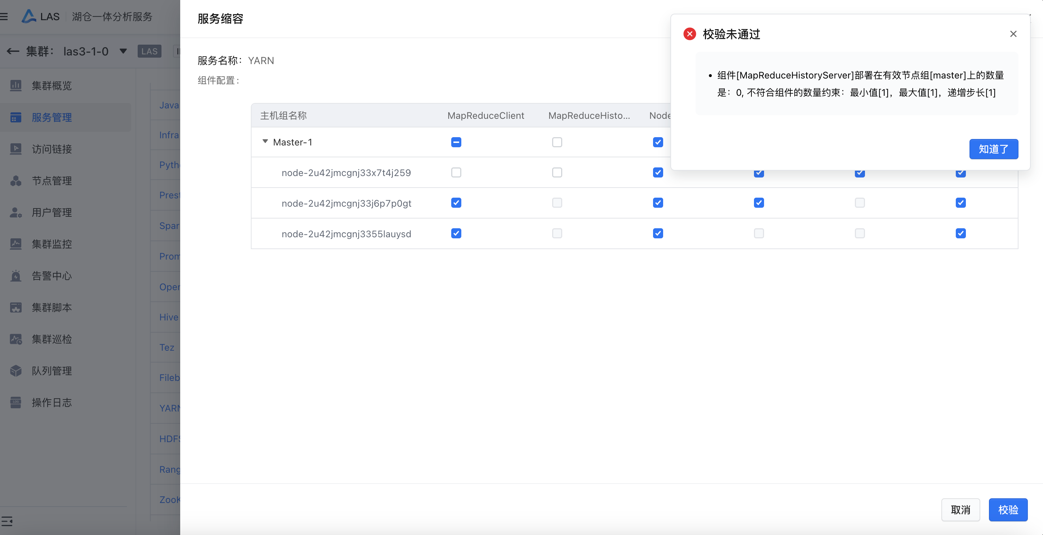Click the access links (访问链接) sidebar icon
The width and height of the screenshot is (1043, 535).
coord(16,149)
